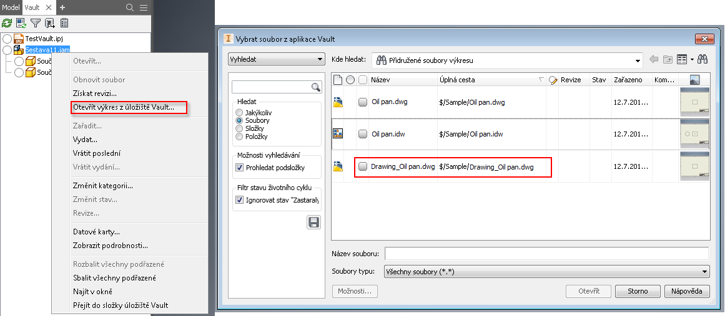Screen dimensions: 725x316
Task: Choose Datové karty... from context menu
Action: tap(96, 232)
